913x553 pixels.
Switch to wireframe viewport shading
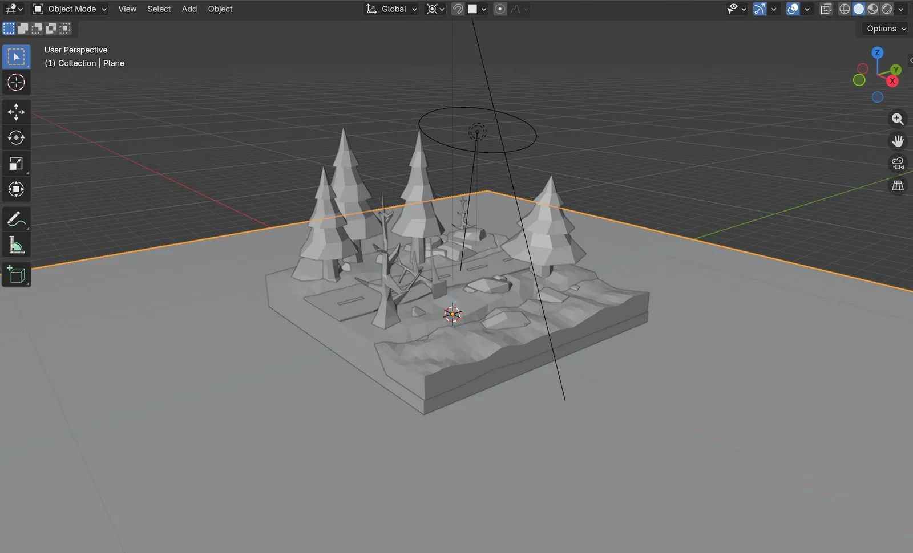click(845, 9)
